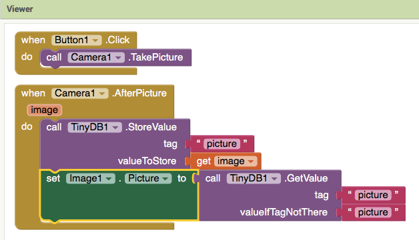
Task: Open the get image variable dropdown
Action: (x=236, y=161)
